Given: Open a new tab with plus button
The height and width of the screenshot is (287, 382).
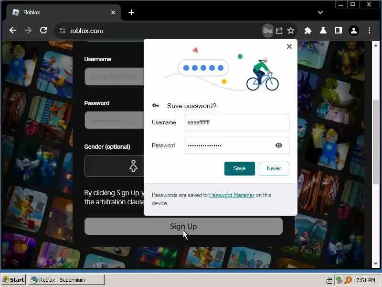Looking at the screenshot, I should pos(131,12).
